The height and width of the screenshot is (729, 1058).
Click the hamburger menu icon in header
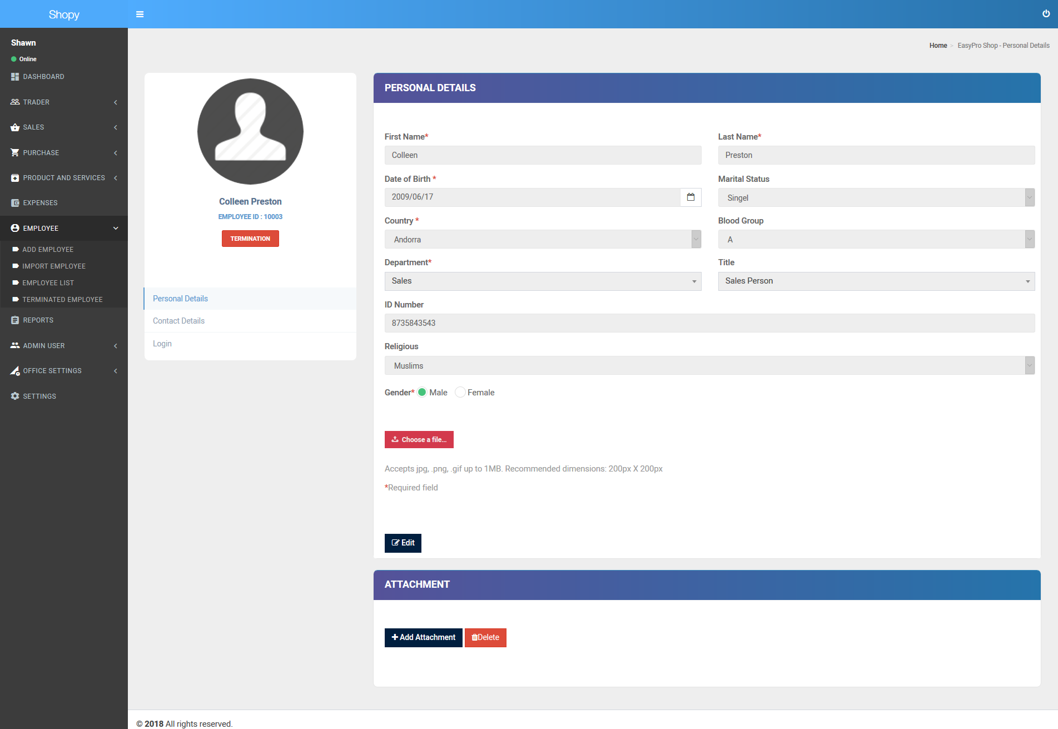[x=140, y=14]
